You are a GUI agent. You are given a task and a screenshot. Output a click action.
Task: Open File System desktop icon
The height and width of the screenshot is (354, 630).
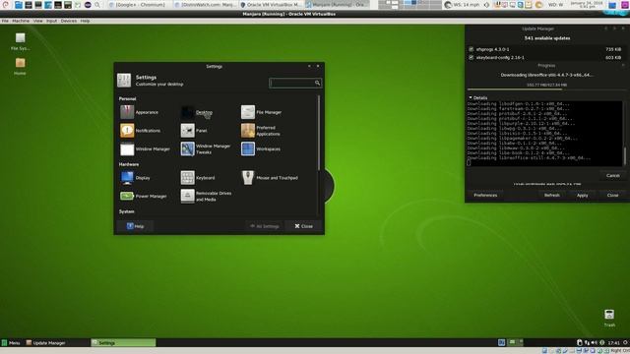coord(20,38)
